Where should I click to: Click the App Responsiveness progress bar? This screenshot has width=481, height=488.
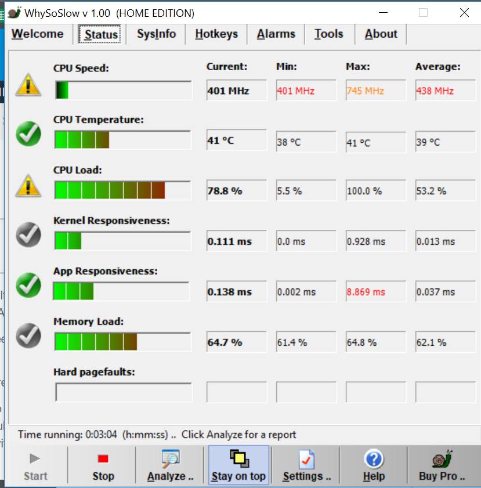click(121, 291)
